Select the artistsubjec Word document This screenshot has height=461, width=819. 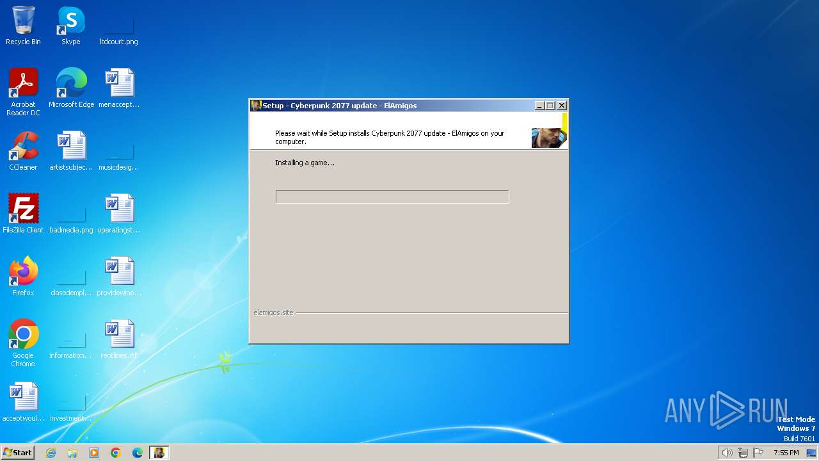click(x=71, y=150)
